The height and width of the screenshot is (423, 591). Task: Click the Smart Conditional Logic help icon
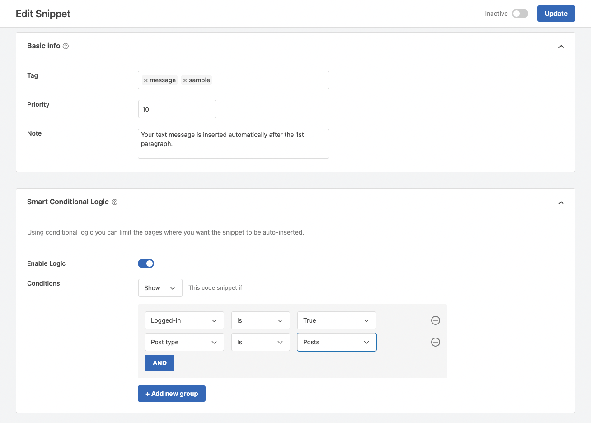coord(114,202)
